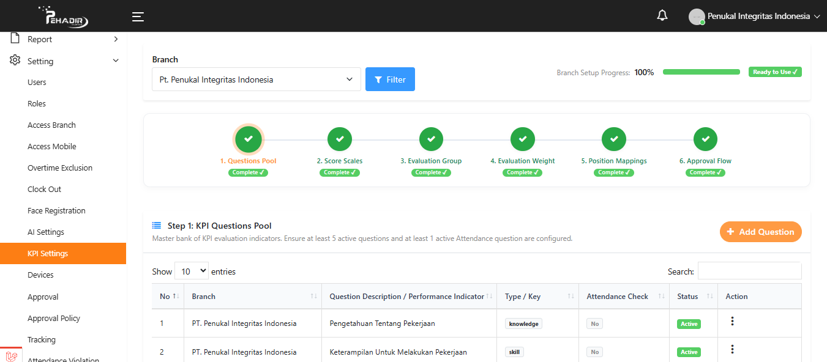The image size is (827, 362).
Task: Select the Position Mappings step circle
Action: [x=614, y=139]
